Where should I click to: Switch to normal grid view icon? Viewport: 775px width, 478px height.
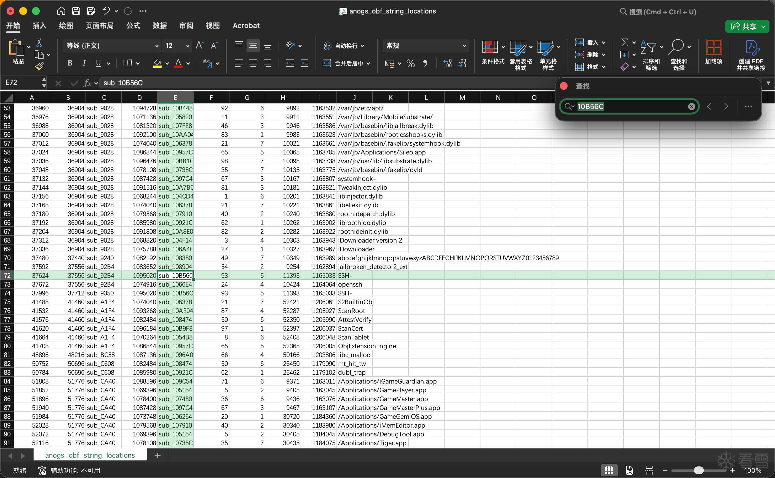609,470
